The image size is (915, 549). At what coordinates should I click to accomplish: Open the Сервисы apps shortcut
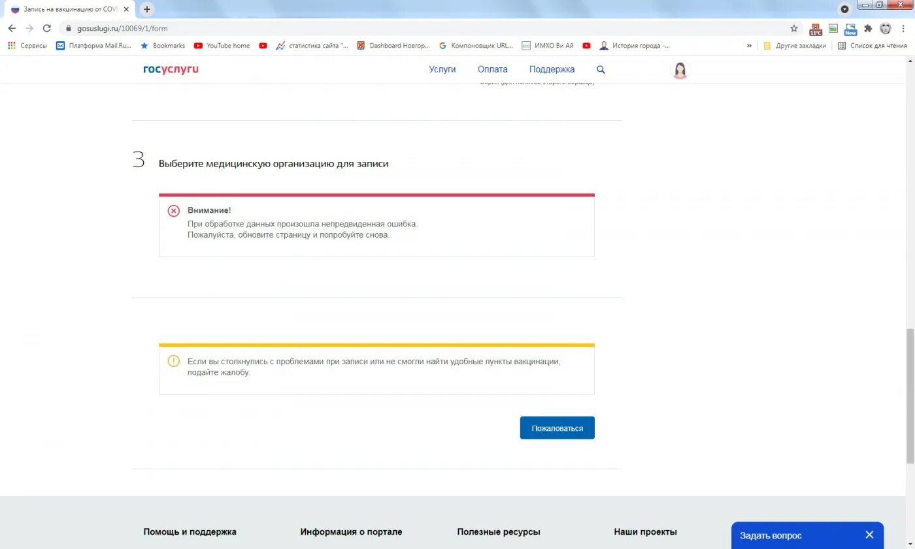point(27,46)
